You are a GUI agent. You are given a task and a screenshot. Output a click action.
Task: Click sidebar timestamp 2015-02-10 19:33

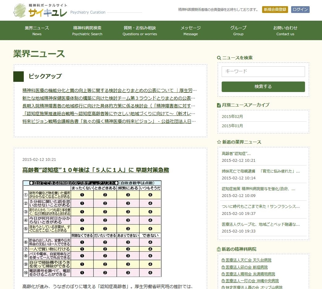coord(239,231)
